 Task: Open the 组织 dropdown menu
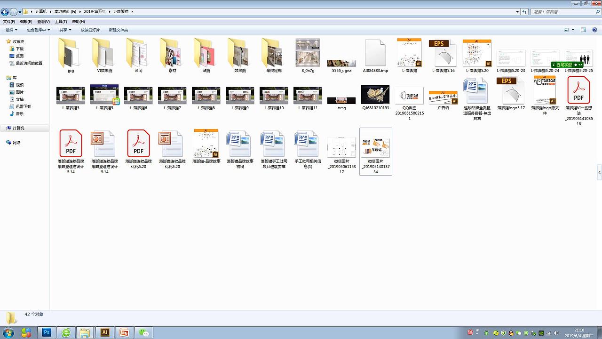pyautogui.click(x=11, y=30)
